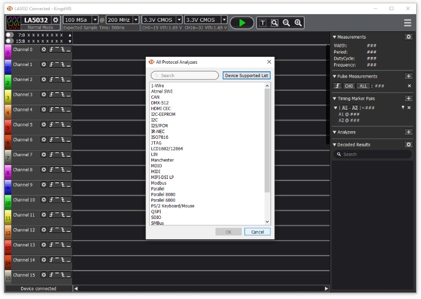The image size is (421, 299).
Task: Set rising edge trigger on Channel 1
Action: pyautogui.click(x=51, y=65)
